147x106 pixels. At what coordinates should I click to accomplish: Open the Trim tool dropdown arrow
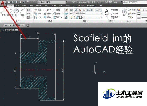click(63, 10)
